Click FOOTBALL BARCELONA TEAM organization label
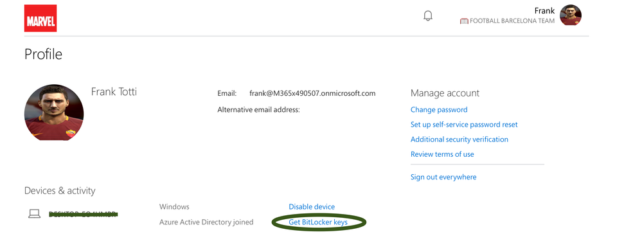Image resolution: width=642 pixels, height=250 pixels. coord(512,21)
